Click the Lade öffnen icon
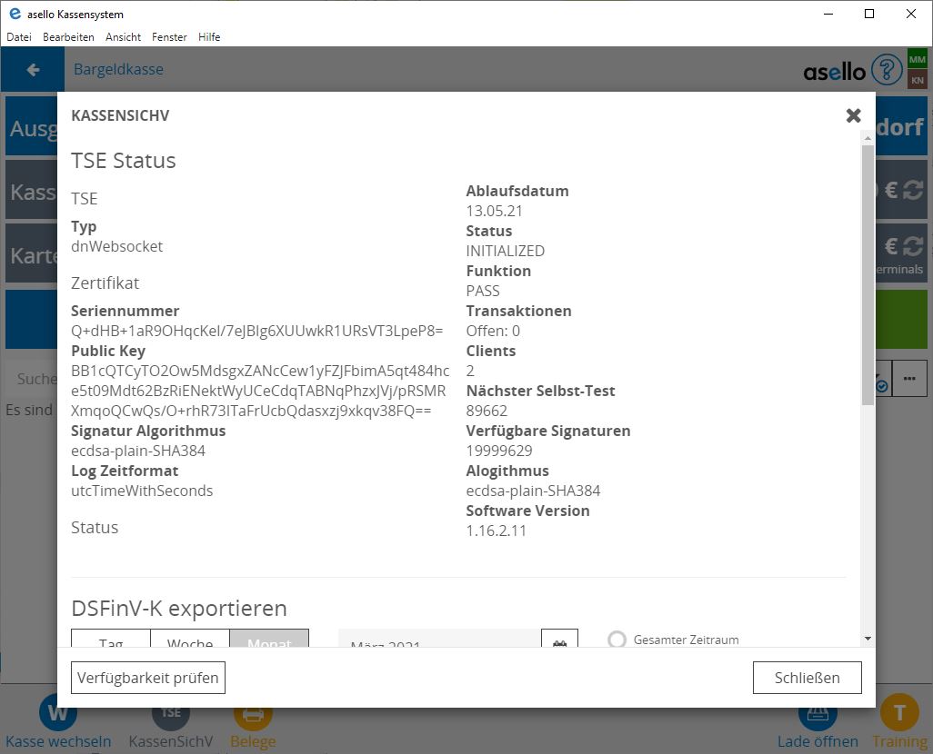This screenshot has width=933, height=754. (818, 714)
